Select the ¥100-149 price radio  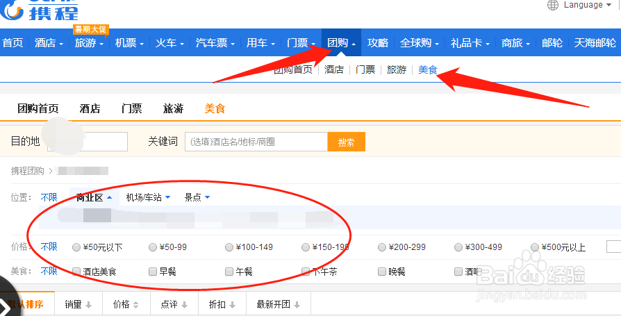coord(229,247)
